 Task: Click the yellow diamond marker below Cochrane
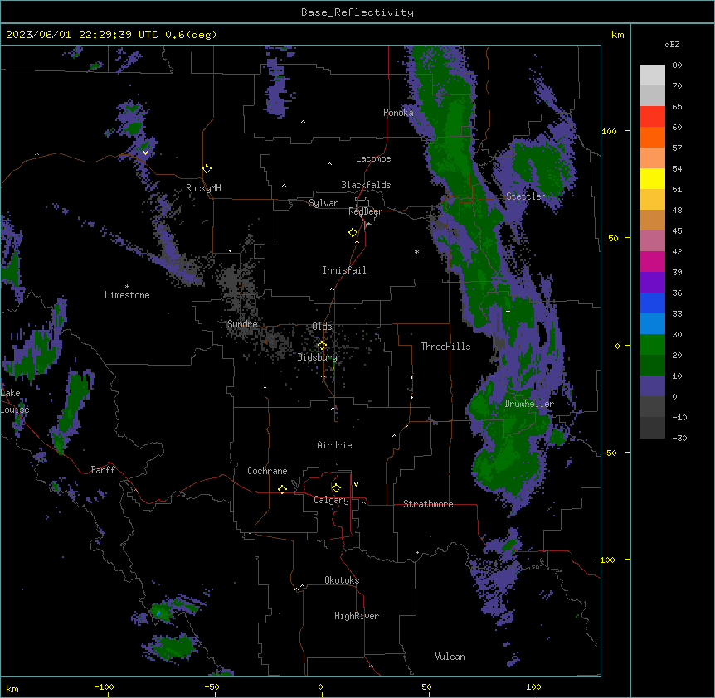click(282, 489)
